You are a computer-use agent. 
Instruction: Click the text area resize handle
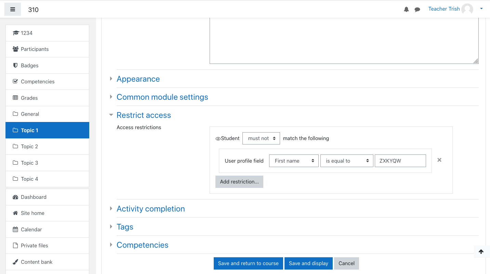pos(476,61)
